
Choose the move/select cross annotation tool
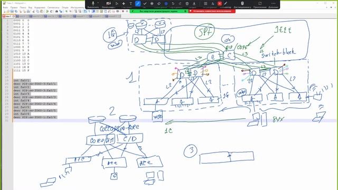pyautogui.click(x=124, y=4)
